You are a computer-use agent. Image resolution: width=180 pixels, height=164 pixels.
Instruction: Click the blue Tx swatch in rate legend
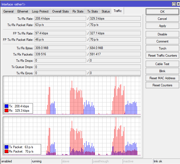[7, 106]
